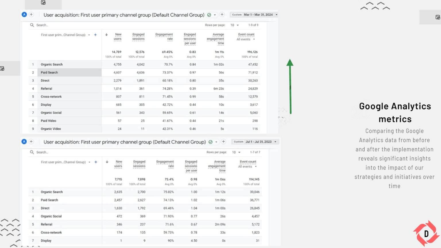Click the green check icon in the Mar 2024 report title

pyautogui.click(x=209, y=15)
